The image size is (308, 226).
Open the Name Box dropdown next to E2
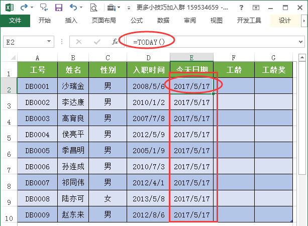click(x=49, y=42)
